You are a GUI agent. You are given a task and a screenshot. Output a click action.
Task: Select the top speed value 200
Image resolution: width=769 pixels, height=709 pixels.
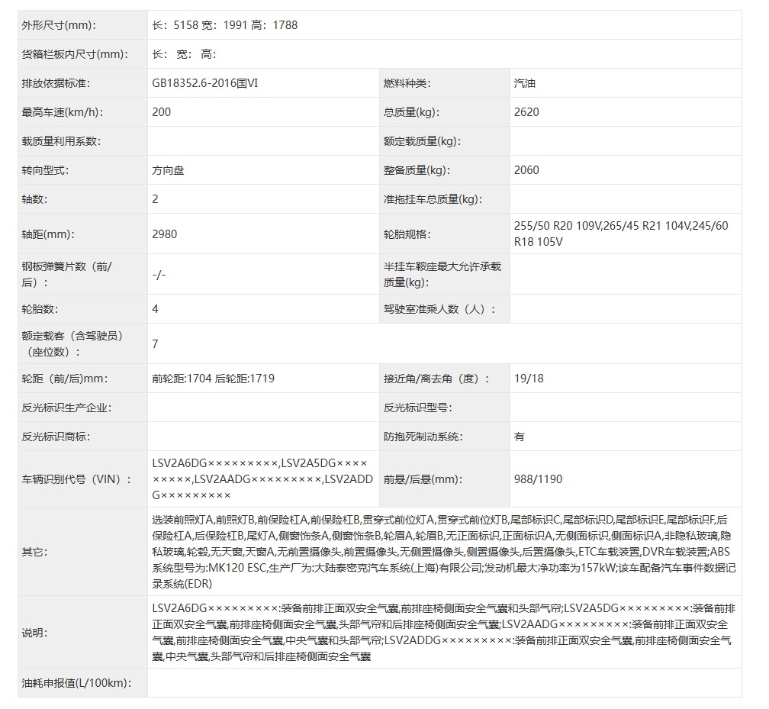click(x=162, y=112)
